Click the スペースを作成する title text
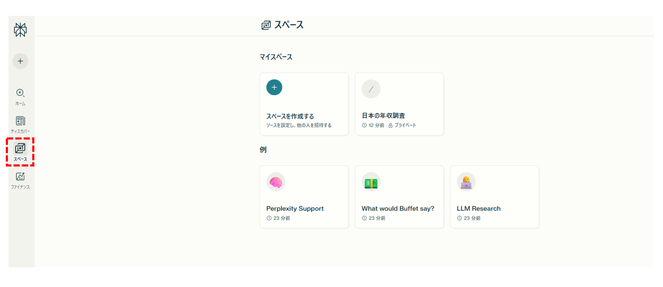The height and width of the screenshot is (287, 663). click(x=290, y=116)
